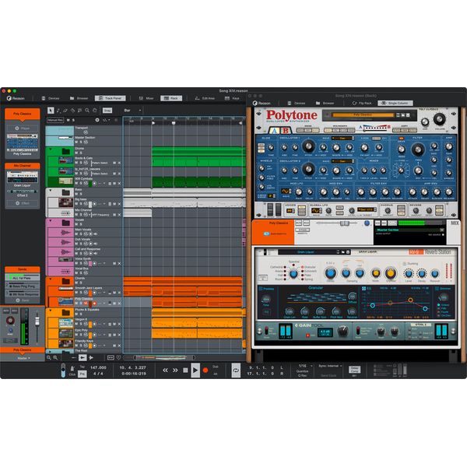Click the Polytone patch name display
467x467 pixels.
coord(363,114)
